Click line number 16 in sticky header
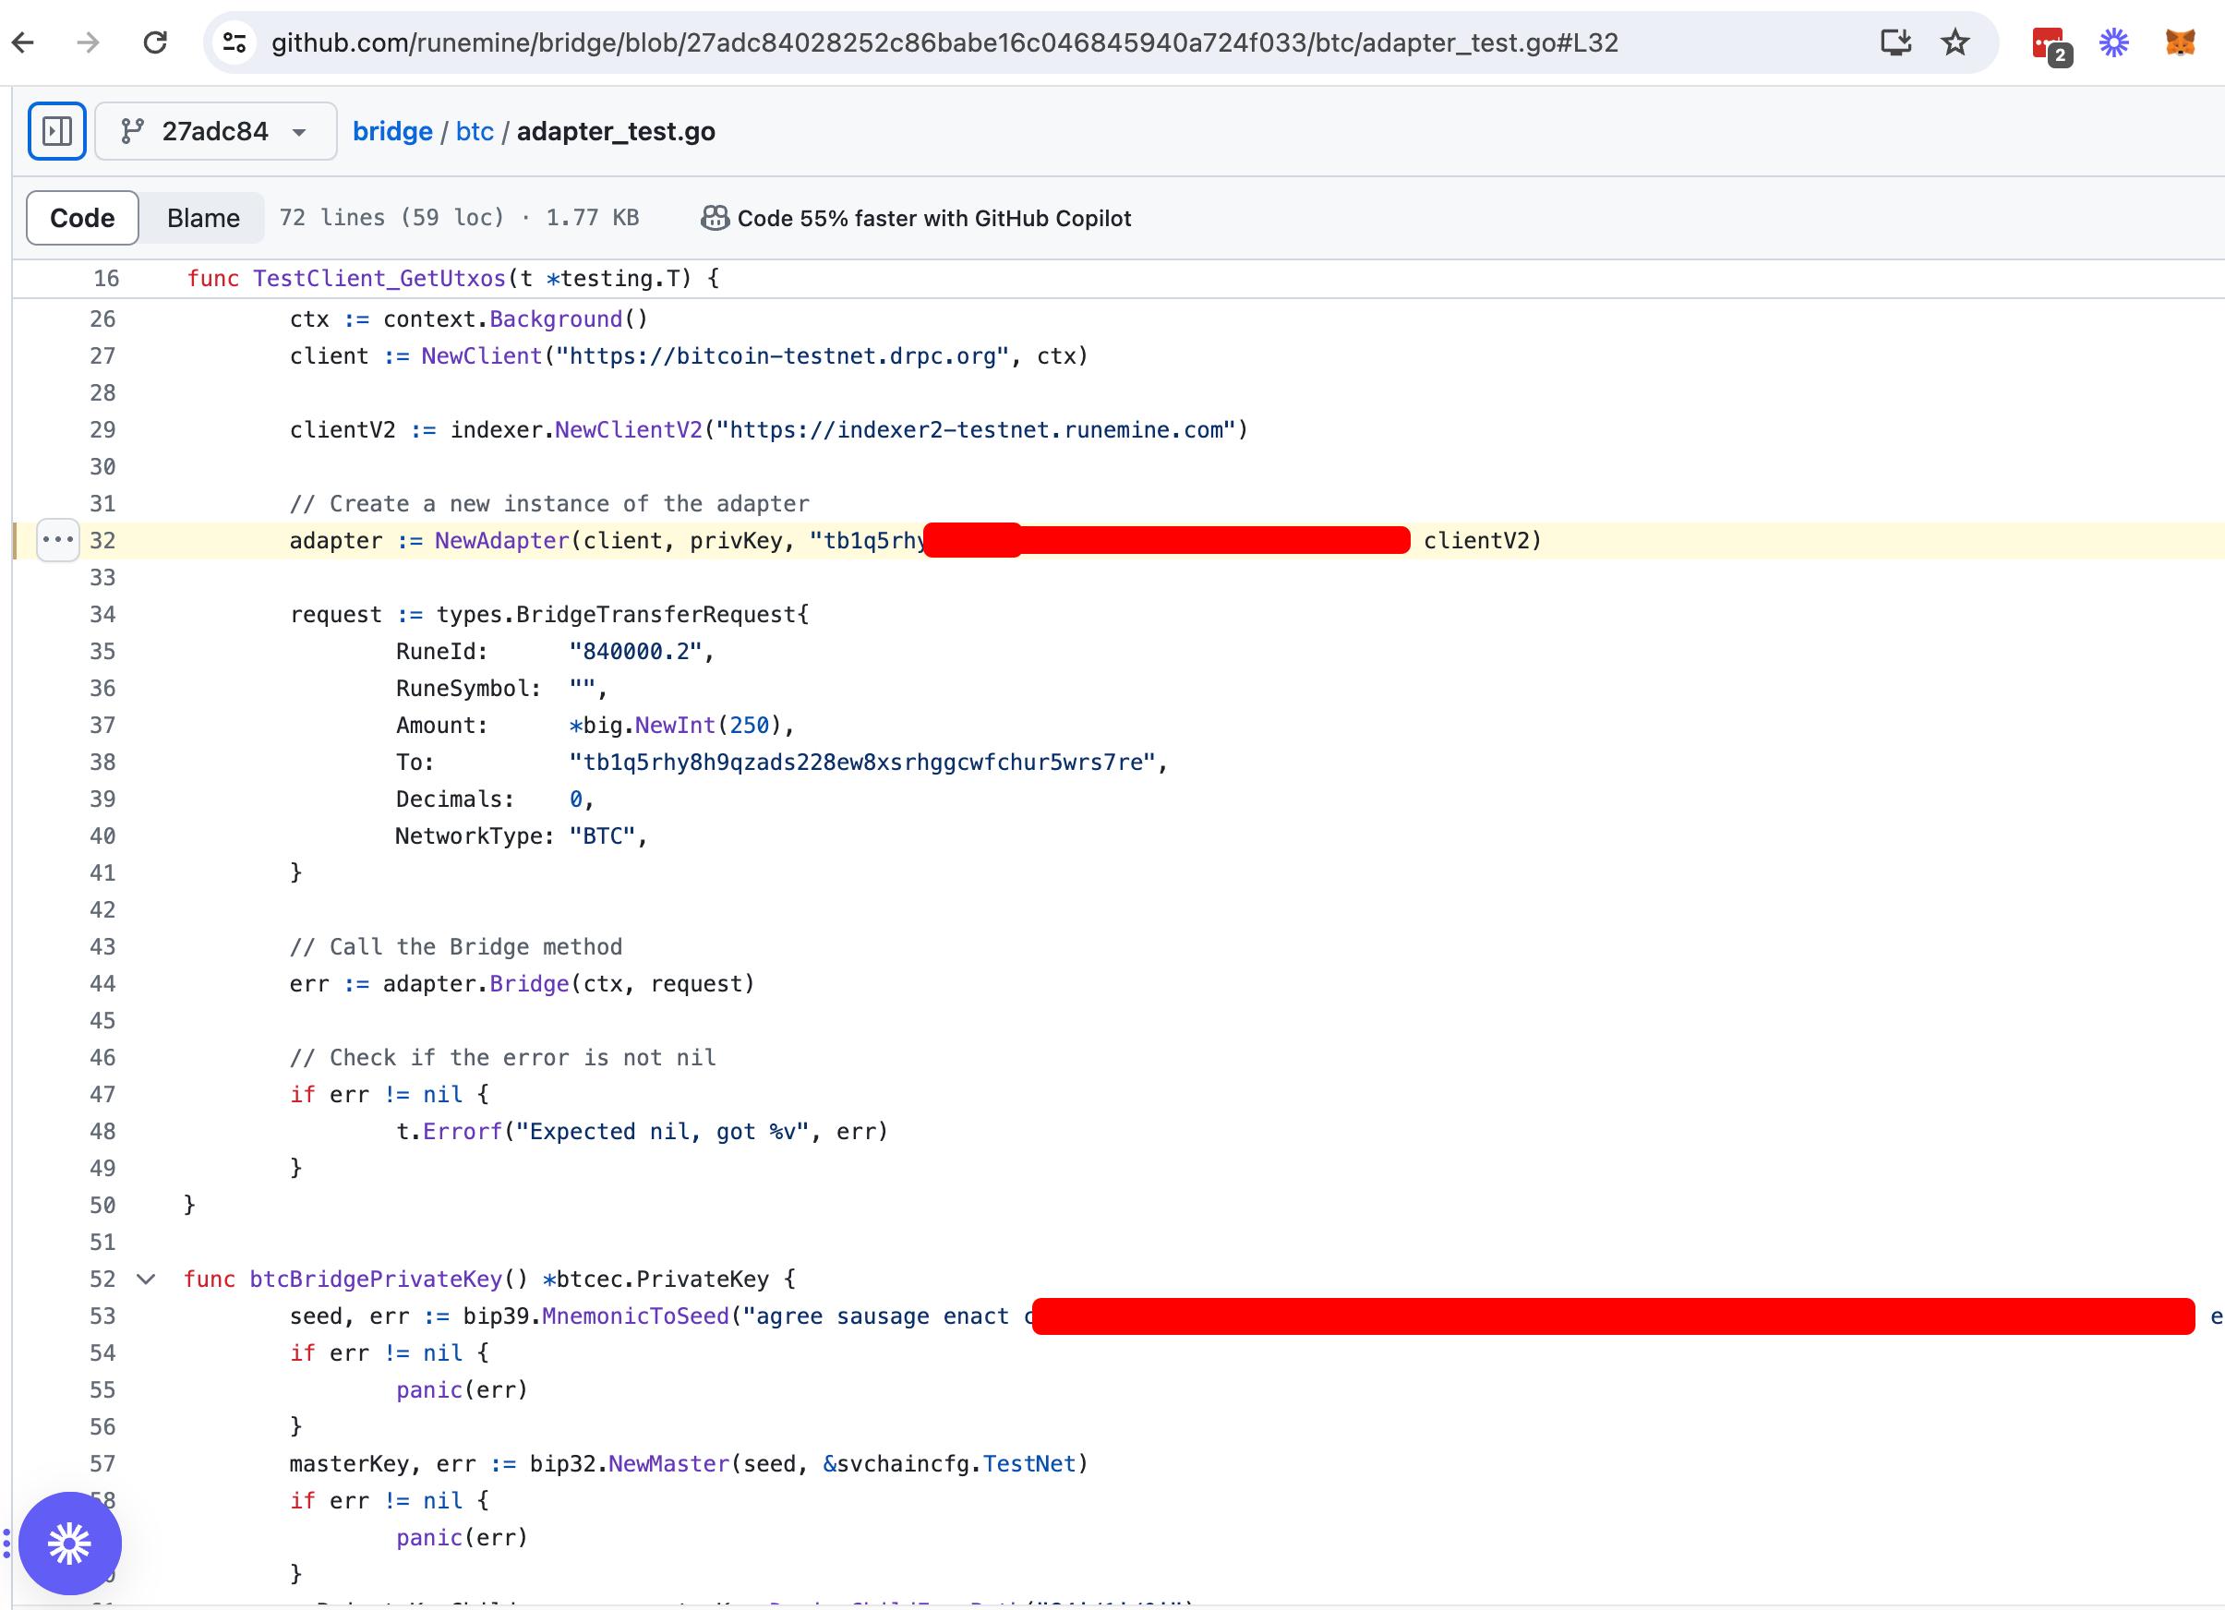Image resolution: width=2225 pixels, height=1610 pixels. coord(106,279)
